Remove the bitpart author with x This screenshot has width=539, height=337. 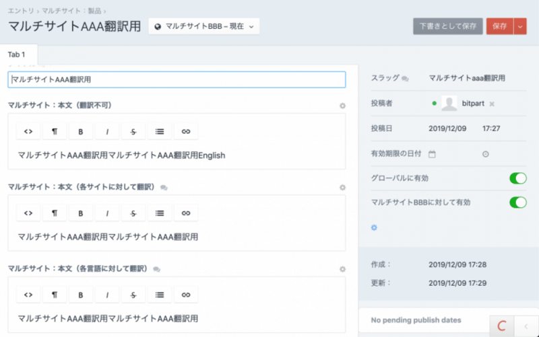coord(492,104)
